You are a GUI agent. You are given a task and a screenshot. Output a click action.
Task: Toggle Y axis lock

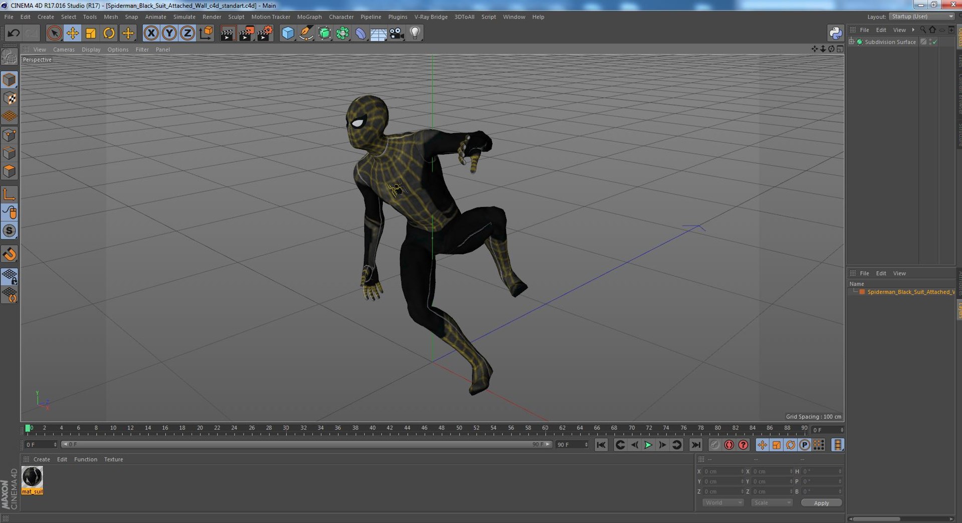[x=169, y=34]
